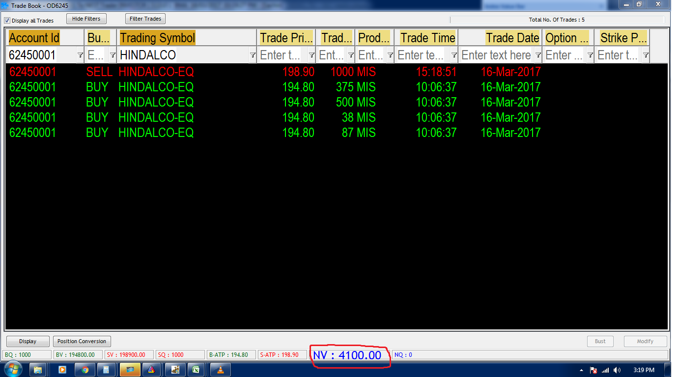Viewport: 678px width, 377px height.
Task: Select the active trading terminal taskbar icon
Action: 130,370
